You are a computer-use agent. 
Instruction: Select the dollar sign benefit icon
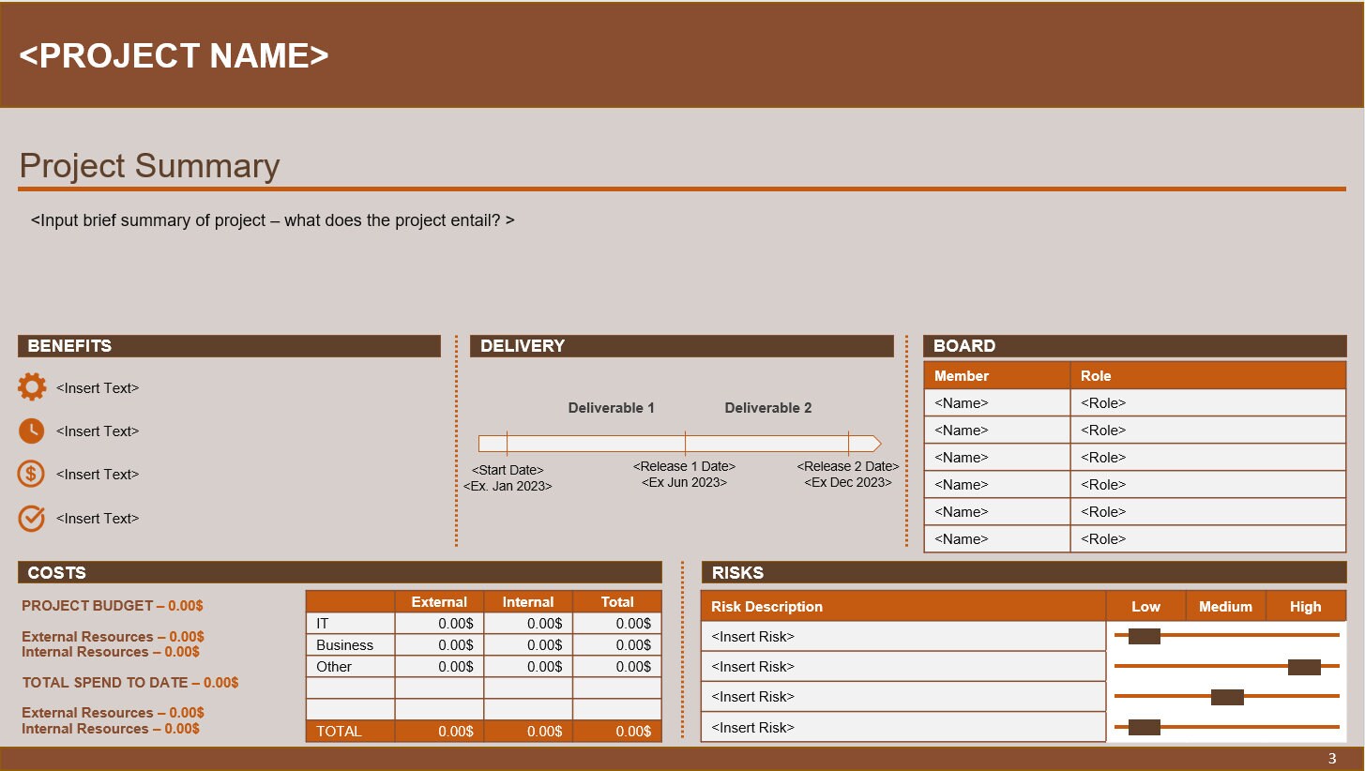click(31, 474)
